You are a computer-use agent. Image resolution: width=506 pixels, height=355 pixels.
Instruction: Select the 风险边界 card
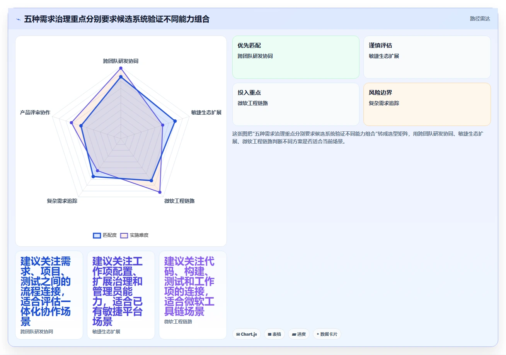(427, 104)
